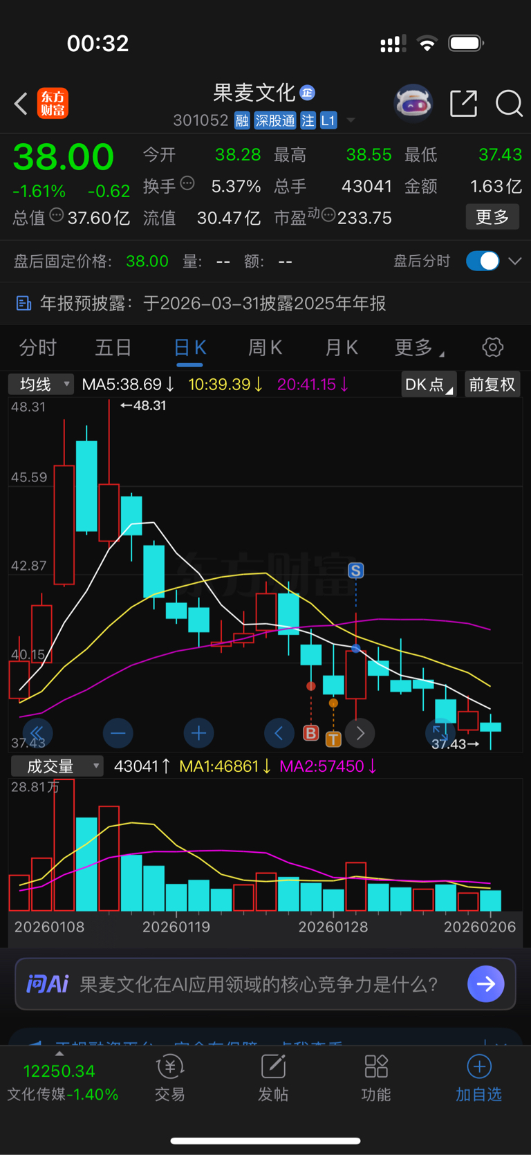Open chart settings gear
The height and width of the screenshot is (1155, 531).
pyautogui.click(x=492, y=347)
